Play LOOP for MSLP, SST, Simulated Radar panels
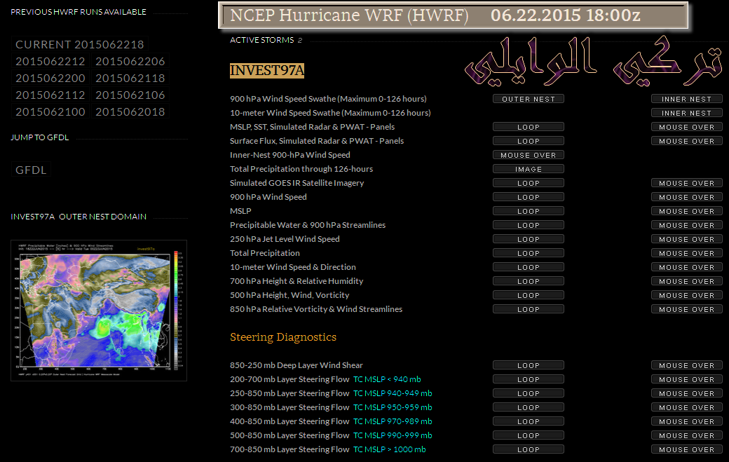Viewport: 729px width, 462px height. (x=528, y=127)
